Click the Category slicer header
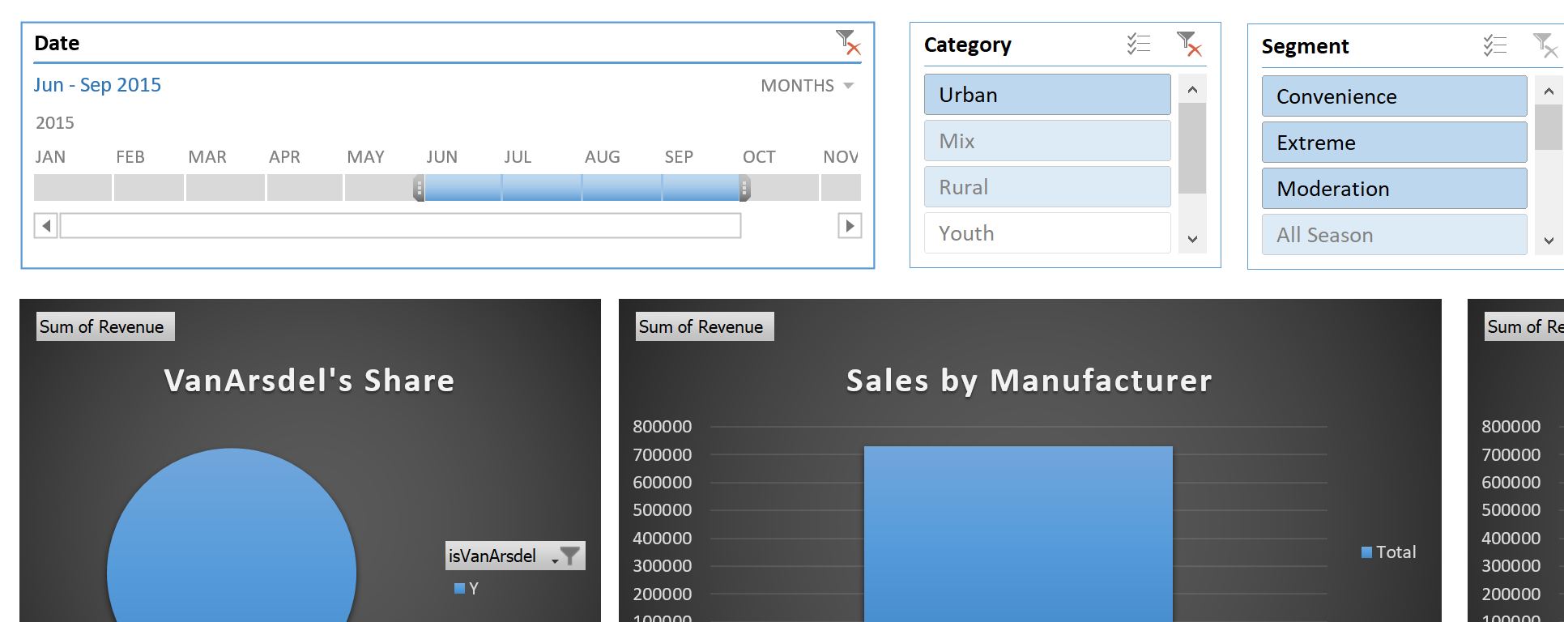This screenshot has height=622, width=1564. pos(968,45)
